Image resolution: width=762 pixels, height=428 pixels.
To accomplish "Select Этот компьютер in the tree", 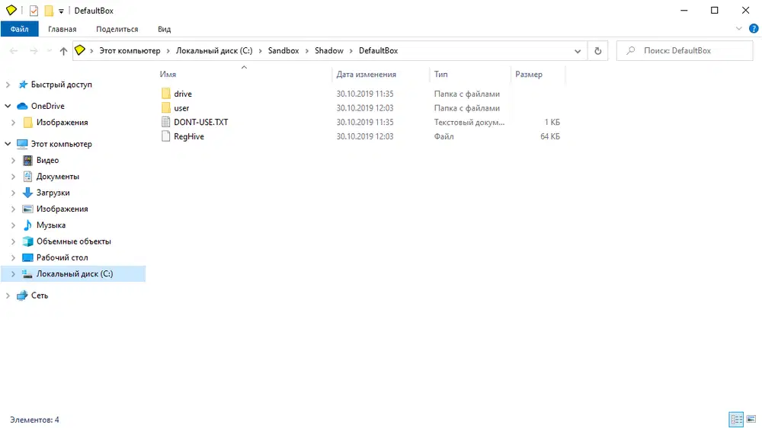I will point(61,144).
